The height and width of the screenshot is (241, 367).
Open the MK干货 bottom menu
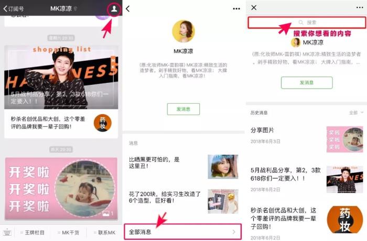[x=68, y=233]
